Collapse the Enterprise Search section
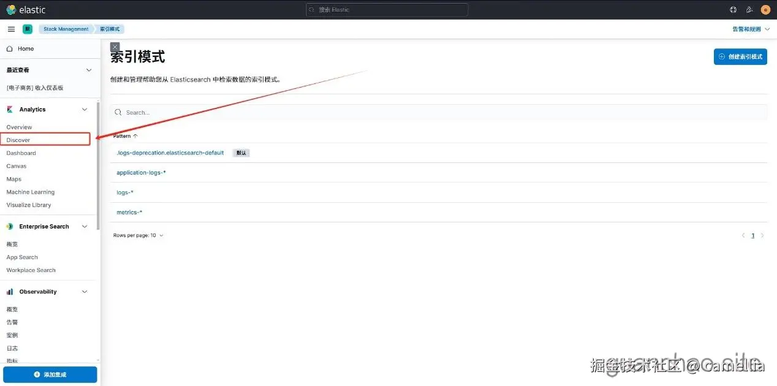This screenshot has height=386, width=777. coord(85,227)
